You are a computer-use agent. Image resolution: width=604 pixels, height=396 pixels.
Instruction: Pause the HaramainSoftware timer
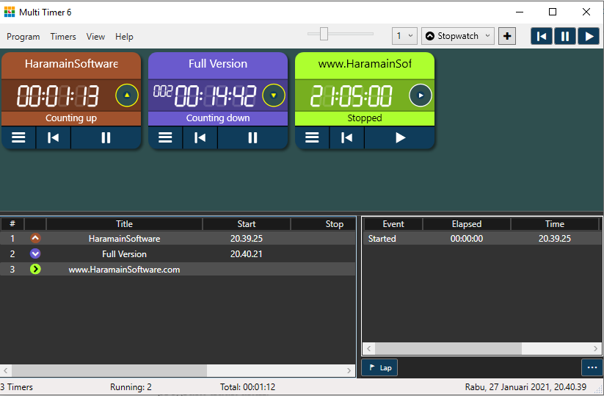pos(106,137)
